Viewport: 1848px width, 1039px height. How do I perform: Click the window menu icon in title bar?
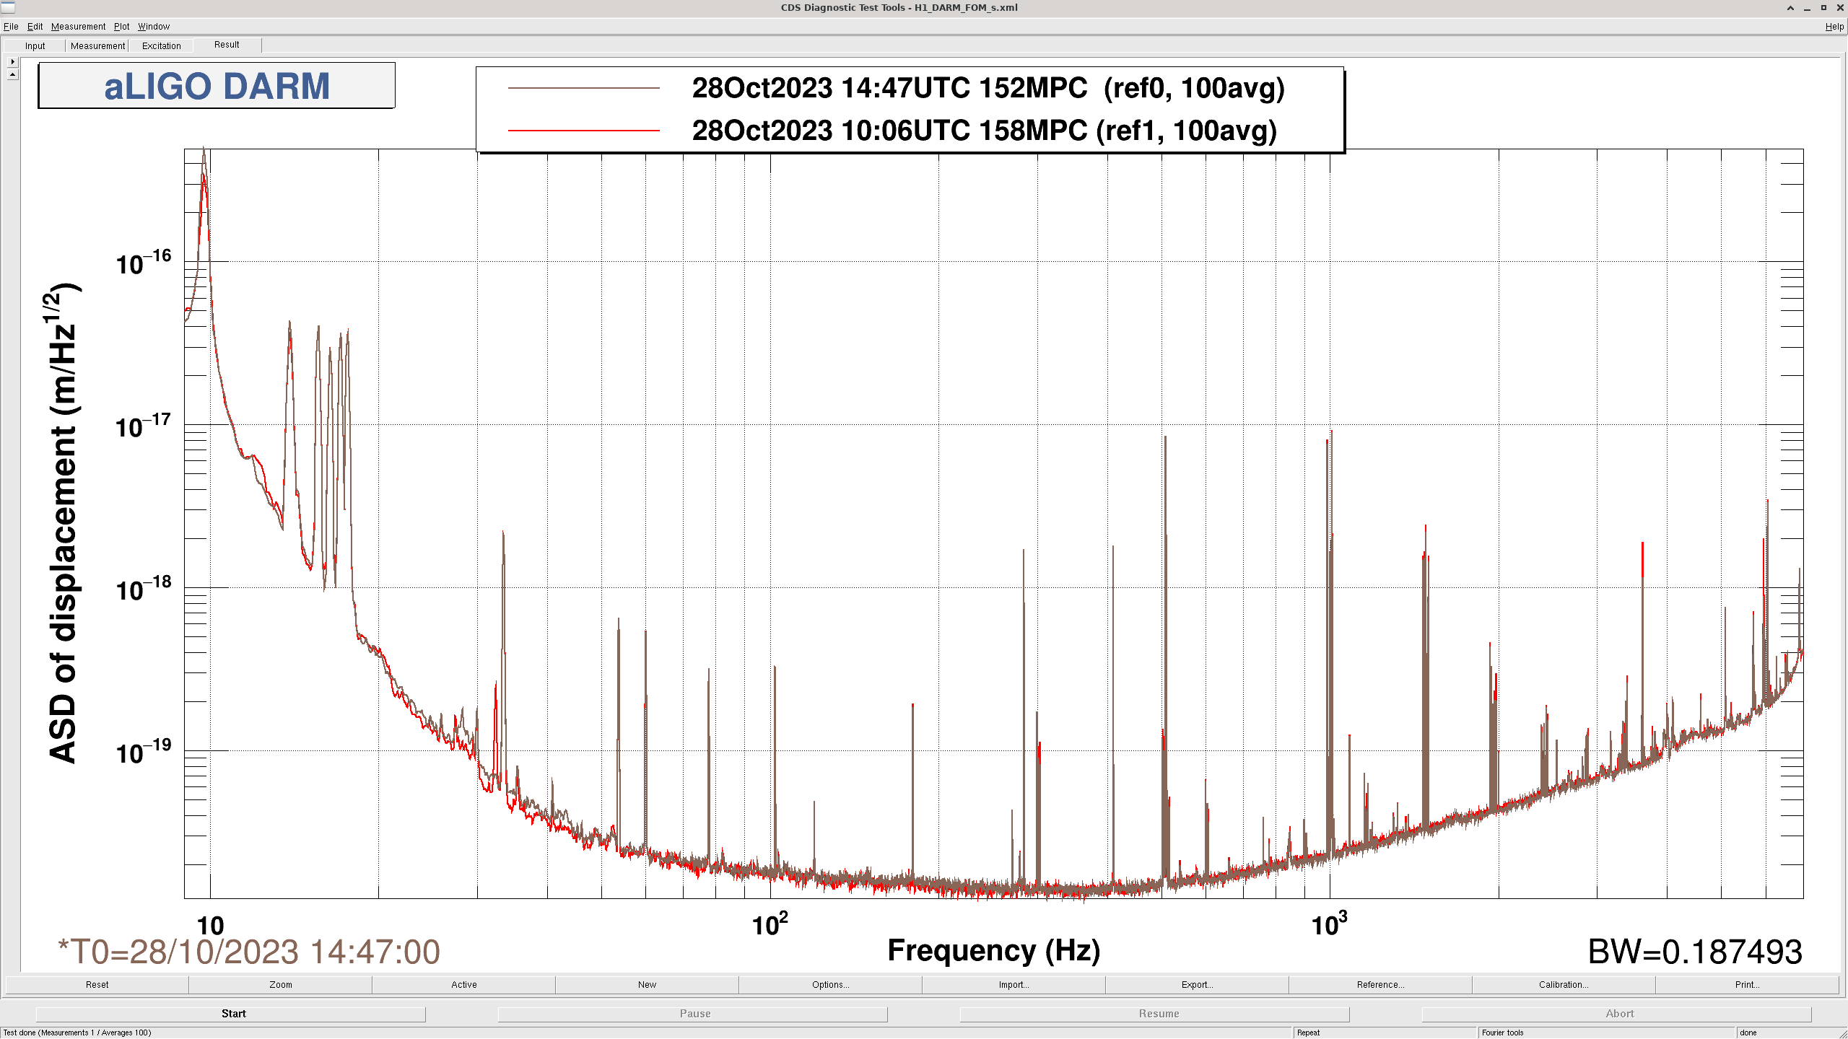tap(8, 7)
